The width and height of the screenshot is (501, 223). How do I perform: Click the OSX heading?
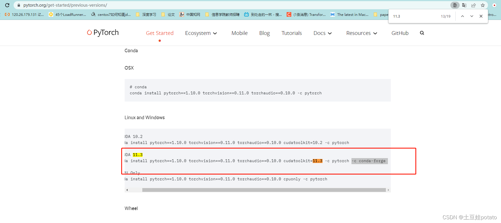pos(129,68)
